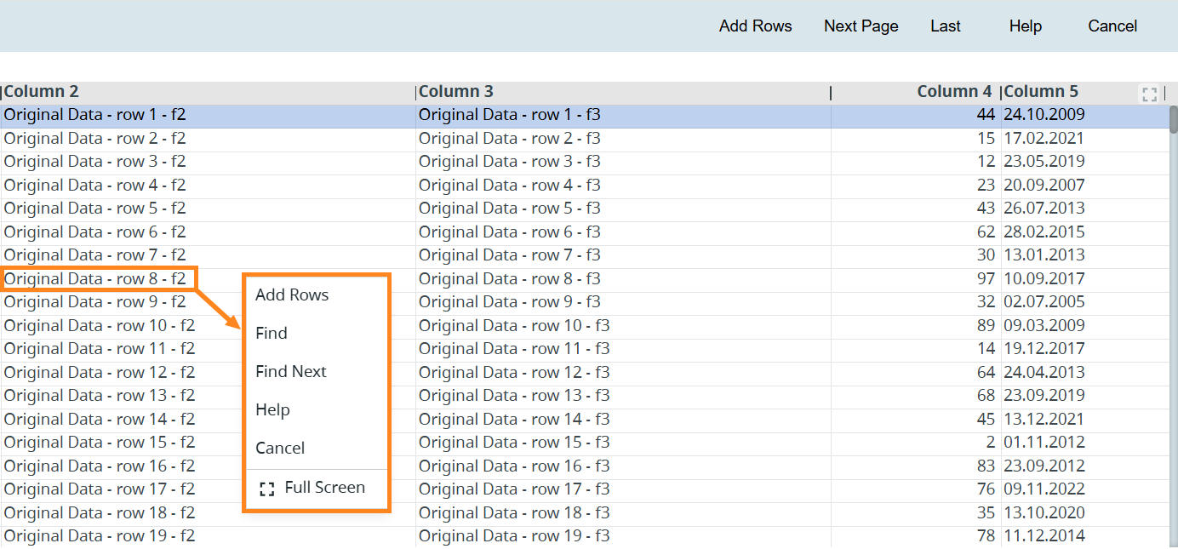Select cell 'Original Data - row 8 - f2'
Image resolution: width=1178 pixels, height=549 pixels.
[x=94, y=278]
